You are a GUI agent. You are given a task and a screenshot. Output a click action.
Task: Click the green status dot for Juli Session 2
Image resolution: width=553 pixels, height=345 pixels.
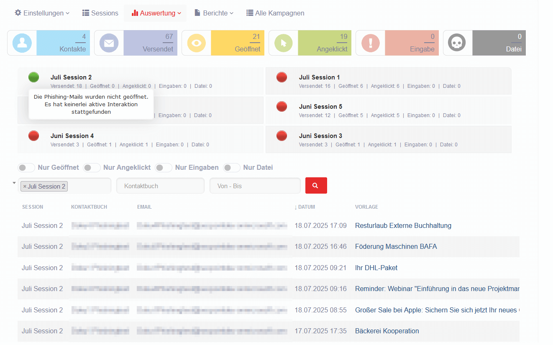point(33,77)
